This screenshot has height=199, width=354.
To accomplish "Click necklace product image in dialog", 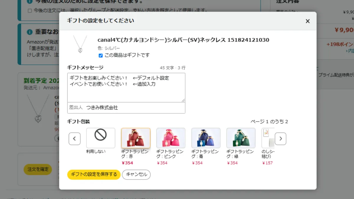I will [80, 44].
